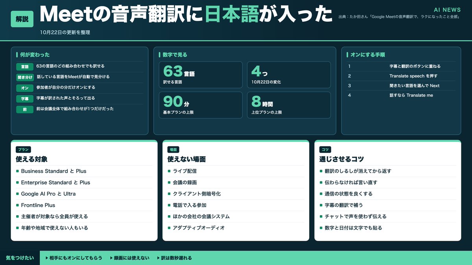Click step 4 話すなら Translate me
The image size is (472, 265).
(402, 95)
